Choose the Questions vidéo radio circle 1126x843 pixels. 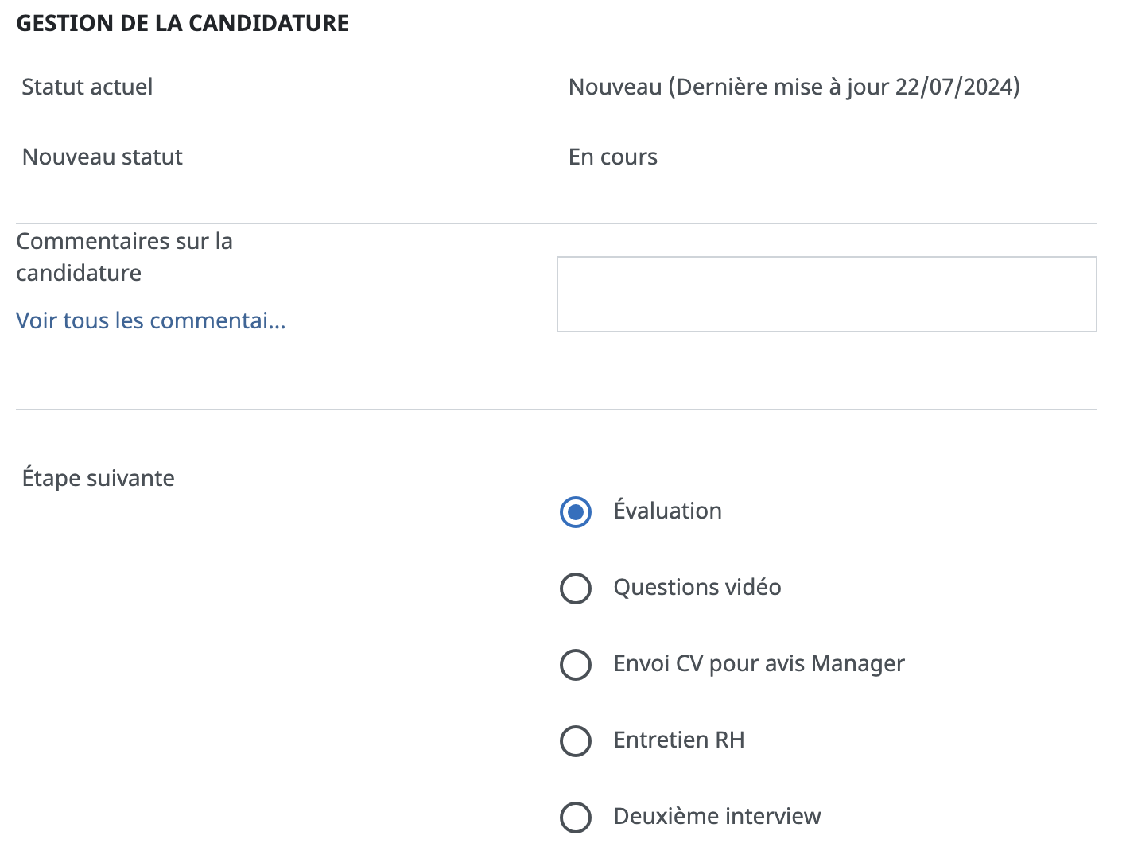coord(576,589)
